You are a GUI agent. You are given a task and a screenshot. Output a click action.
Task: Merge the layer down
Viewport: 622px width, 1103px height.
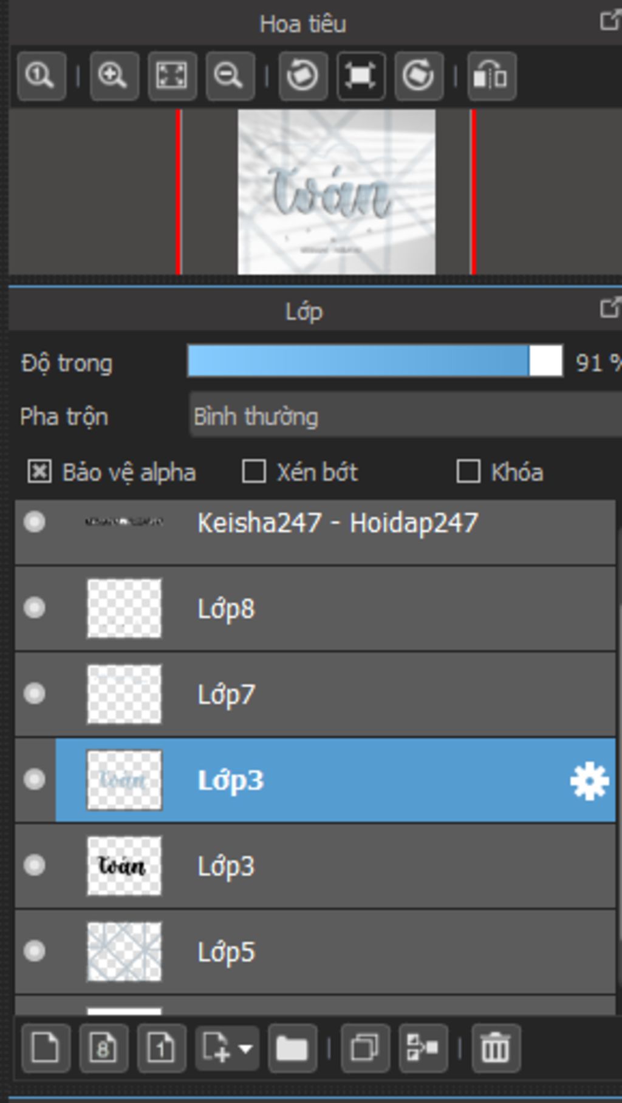pyautogui.click(x=423, y=1048)
